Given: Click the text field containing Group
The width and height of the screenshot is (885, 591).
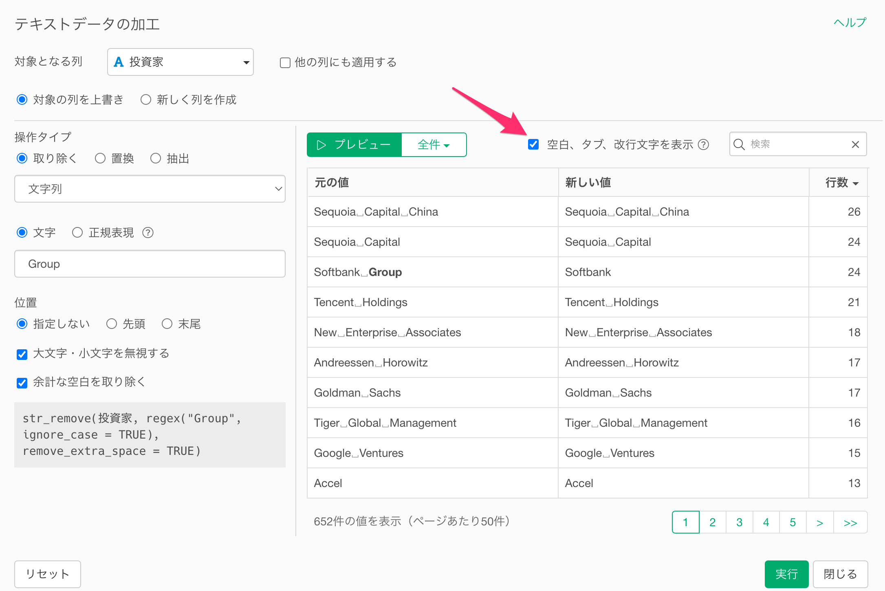Looking at the screenshot, I should [150, 264].
